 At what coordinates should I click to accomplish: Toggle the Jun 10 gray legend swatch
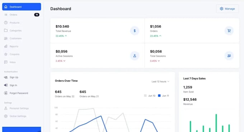[145, 96]
